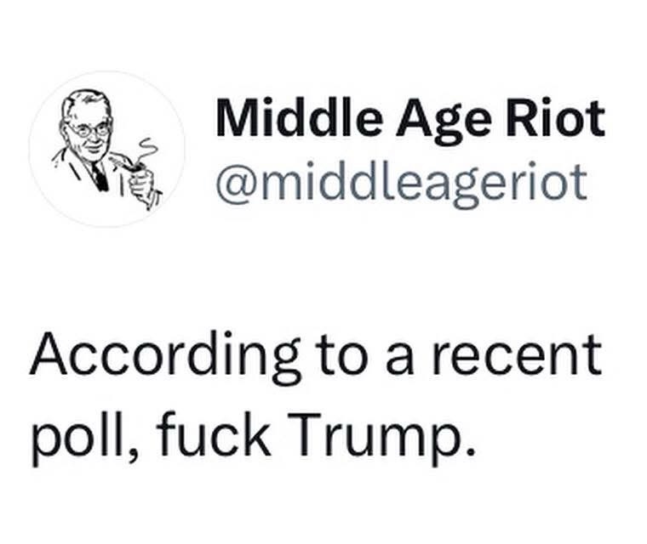This screenshot has height=544, width=647.
Task: Open the Middle Age Riot display name
Action: 409,117
